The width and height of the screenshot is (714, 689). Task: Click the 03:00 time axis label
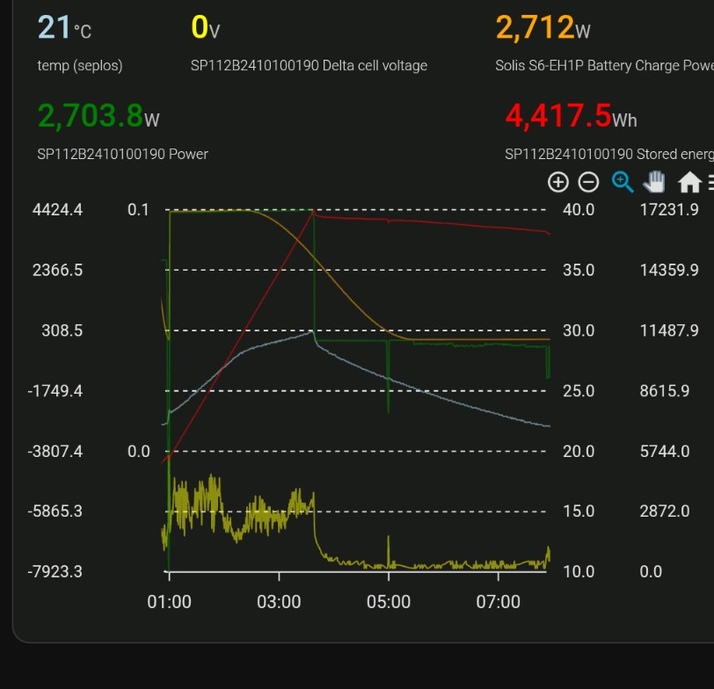click(279, 602)
